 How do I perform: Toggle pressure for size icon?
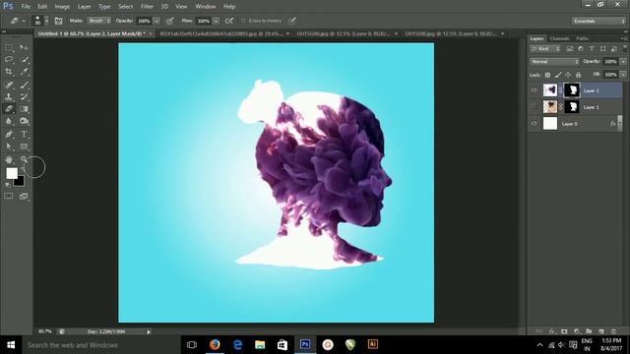[x=293, y=21]
